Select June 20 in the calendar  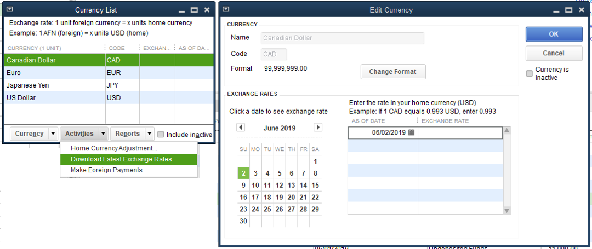click(x=291, y=198)
